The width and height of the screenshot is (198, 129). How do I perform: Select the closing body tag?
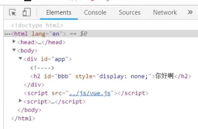pyautogui.click(x=30, y=110)
